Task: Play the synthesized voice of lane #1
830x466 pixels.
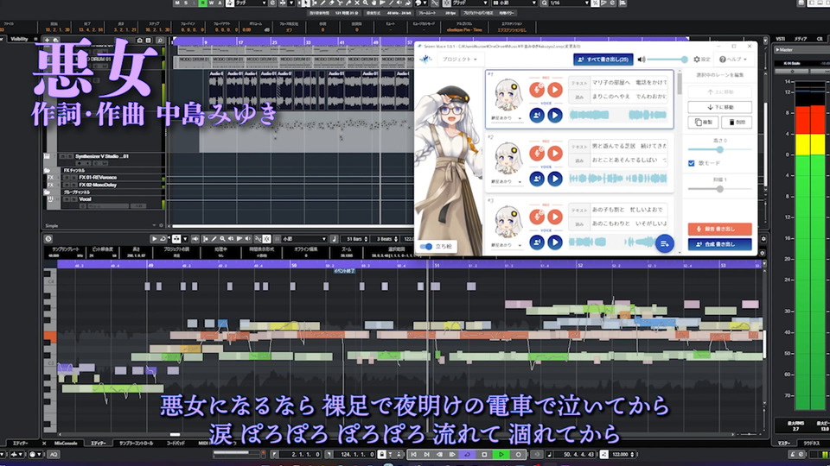Action: click(555, 115)
